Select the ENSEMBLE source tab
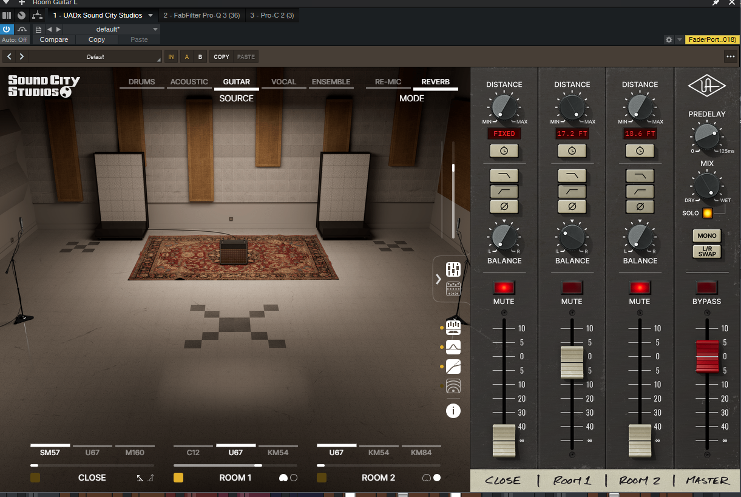The image size is (741, 497). (x=331, y=82)
